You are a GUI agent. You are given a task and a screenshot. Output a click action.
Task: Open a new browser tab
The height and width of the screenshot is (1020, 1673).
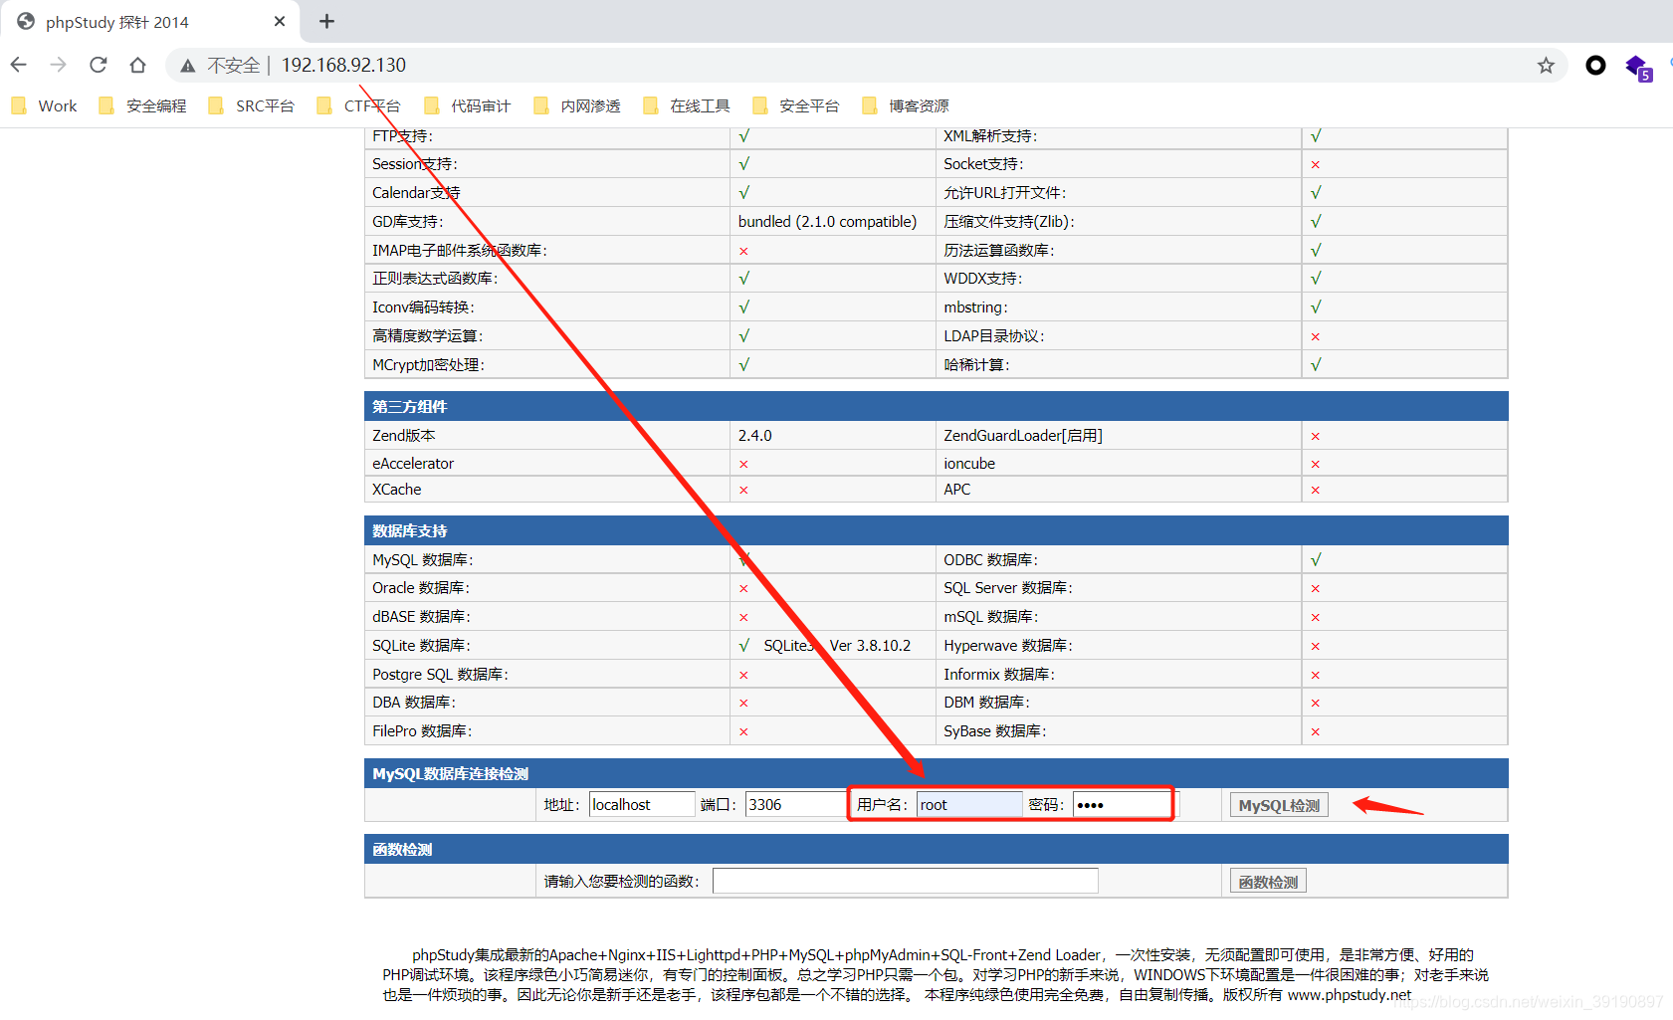click(x=326, y=21)
